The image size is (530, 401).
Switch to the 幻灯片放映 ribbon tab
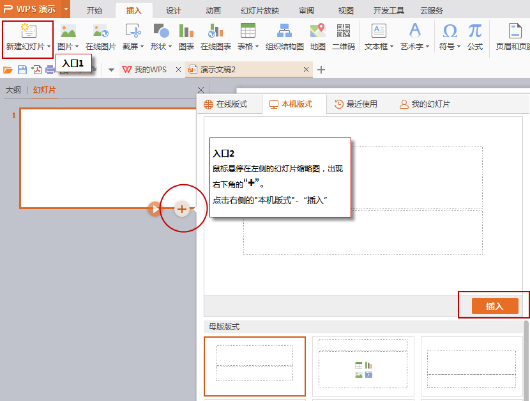pyautogui.click(x=260, y=10)
